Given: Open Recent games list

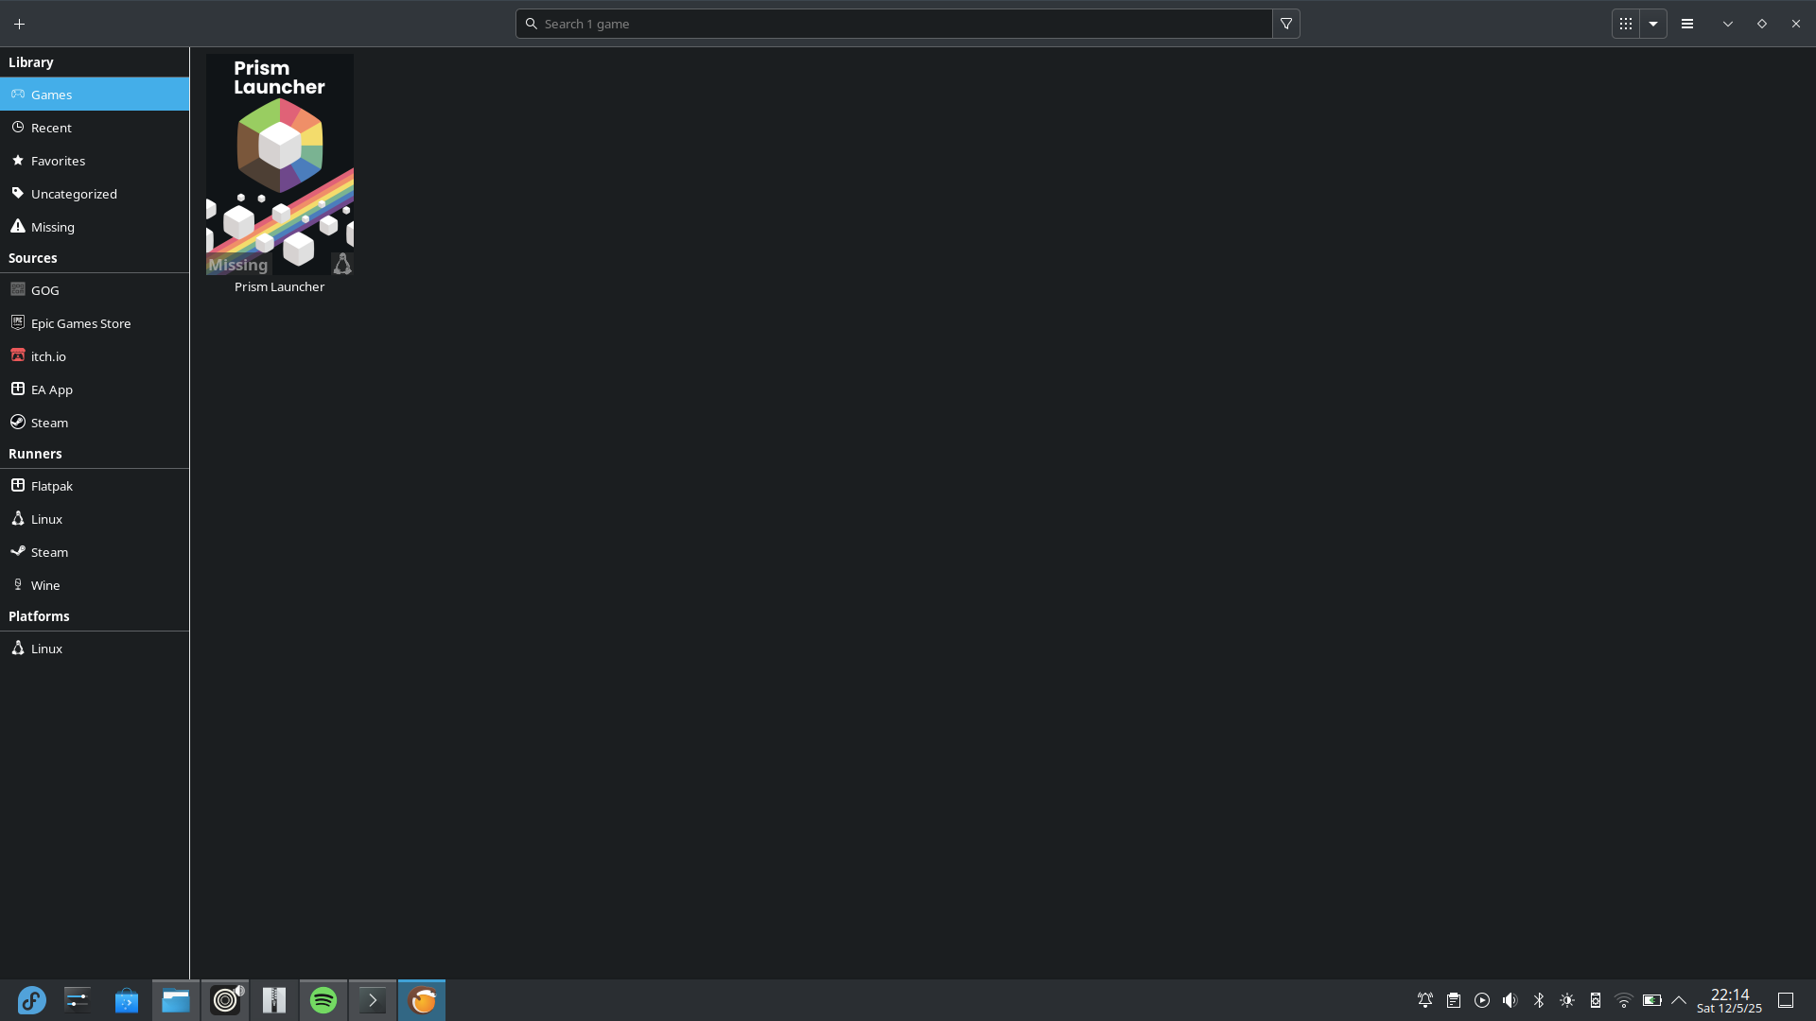Looking at the screenshot, I should [95, 128].
